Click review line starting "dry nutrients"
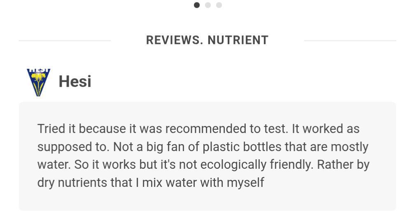415x212 pixels. click(150, 182)
